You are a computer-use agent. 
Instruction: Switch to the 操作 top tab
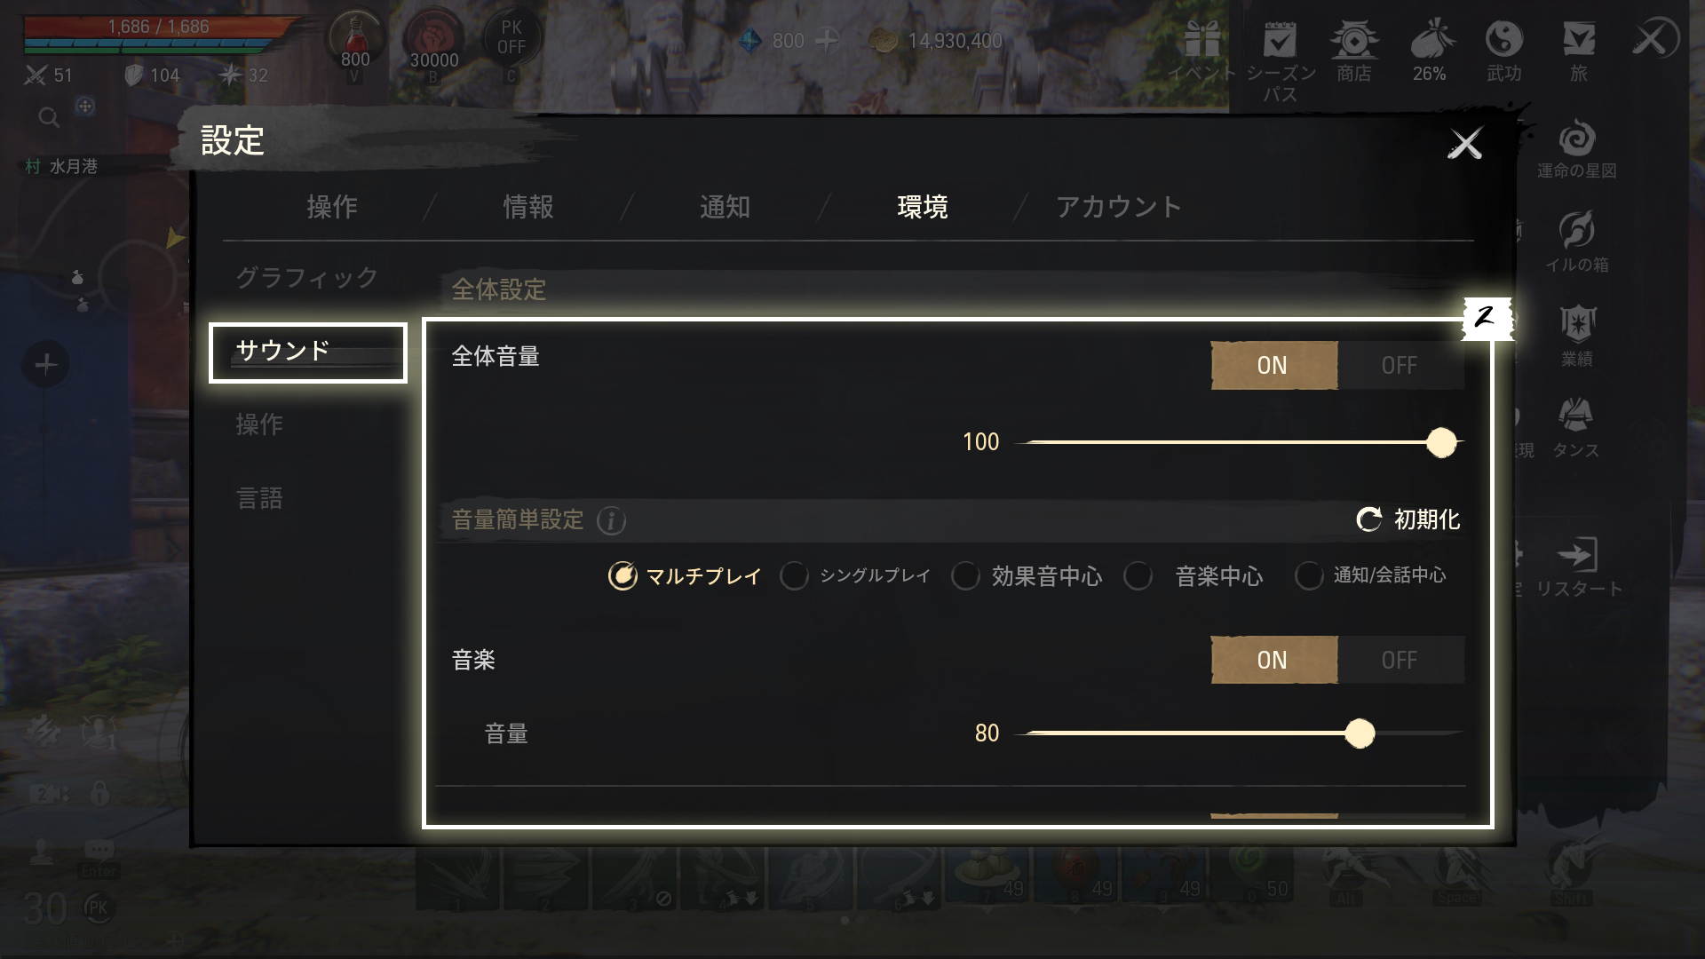(332, 207)
